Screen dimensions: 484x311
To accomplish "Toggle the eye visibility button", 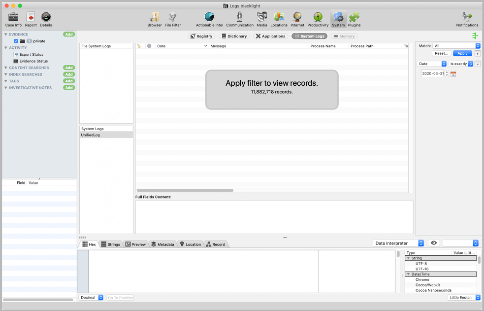I will (x=434, y=243).
